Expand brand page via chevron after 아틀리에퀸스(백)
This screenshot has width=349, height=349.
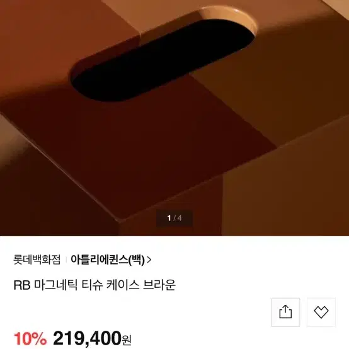(149, 260)
